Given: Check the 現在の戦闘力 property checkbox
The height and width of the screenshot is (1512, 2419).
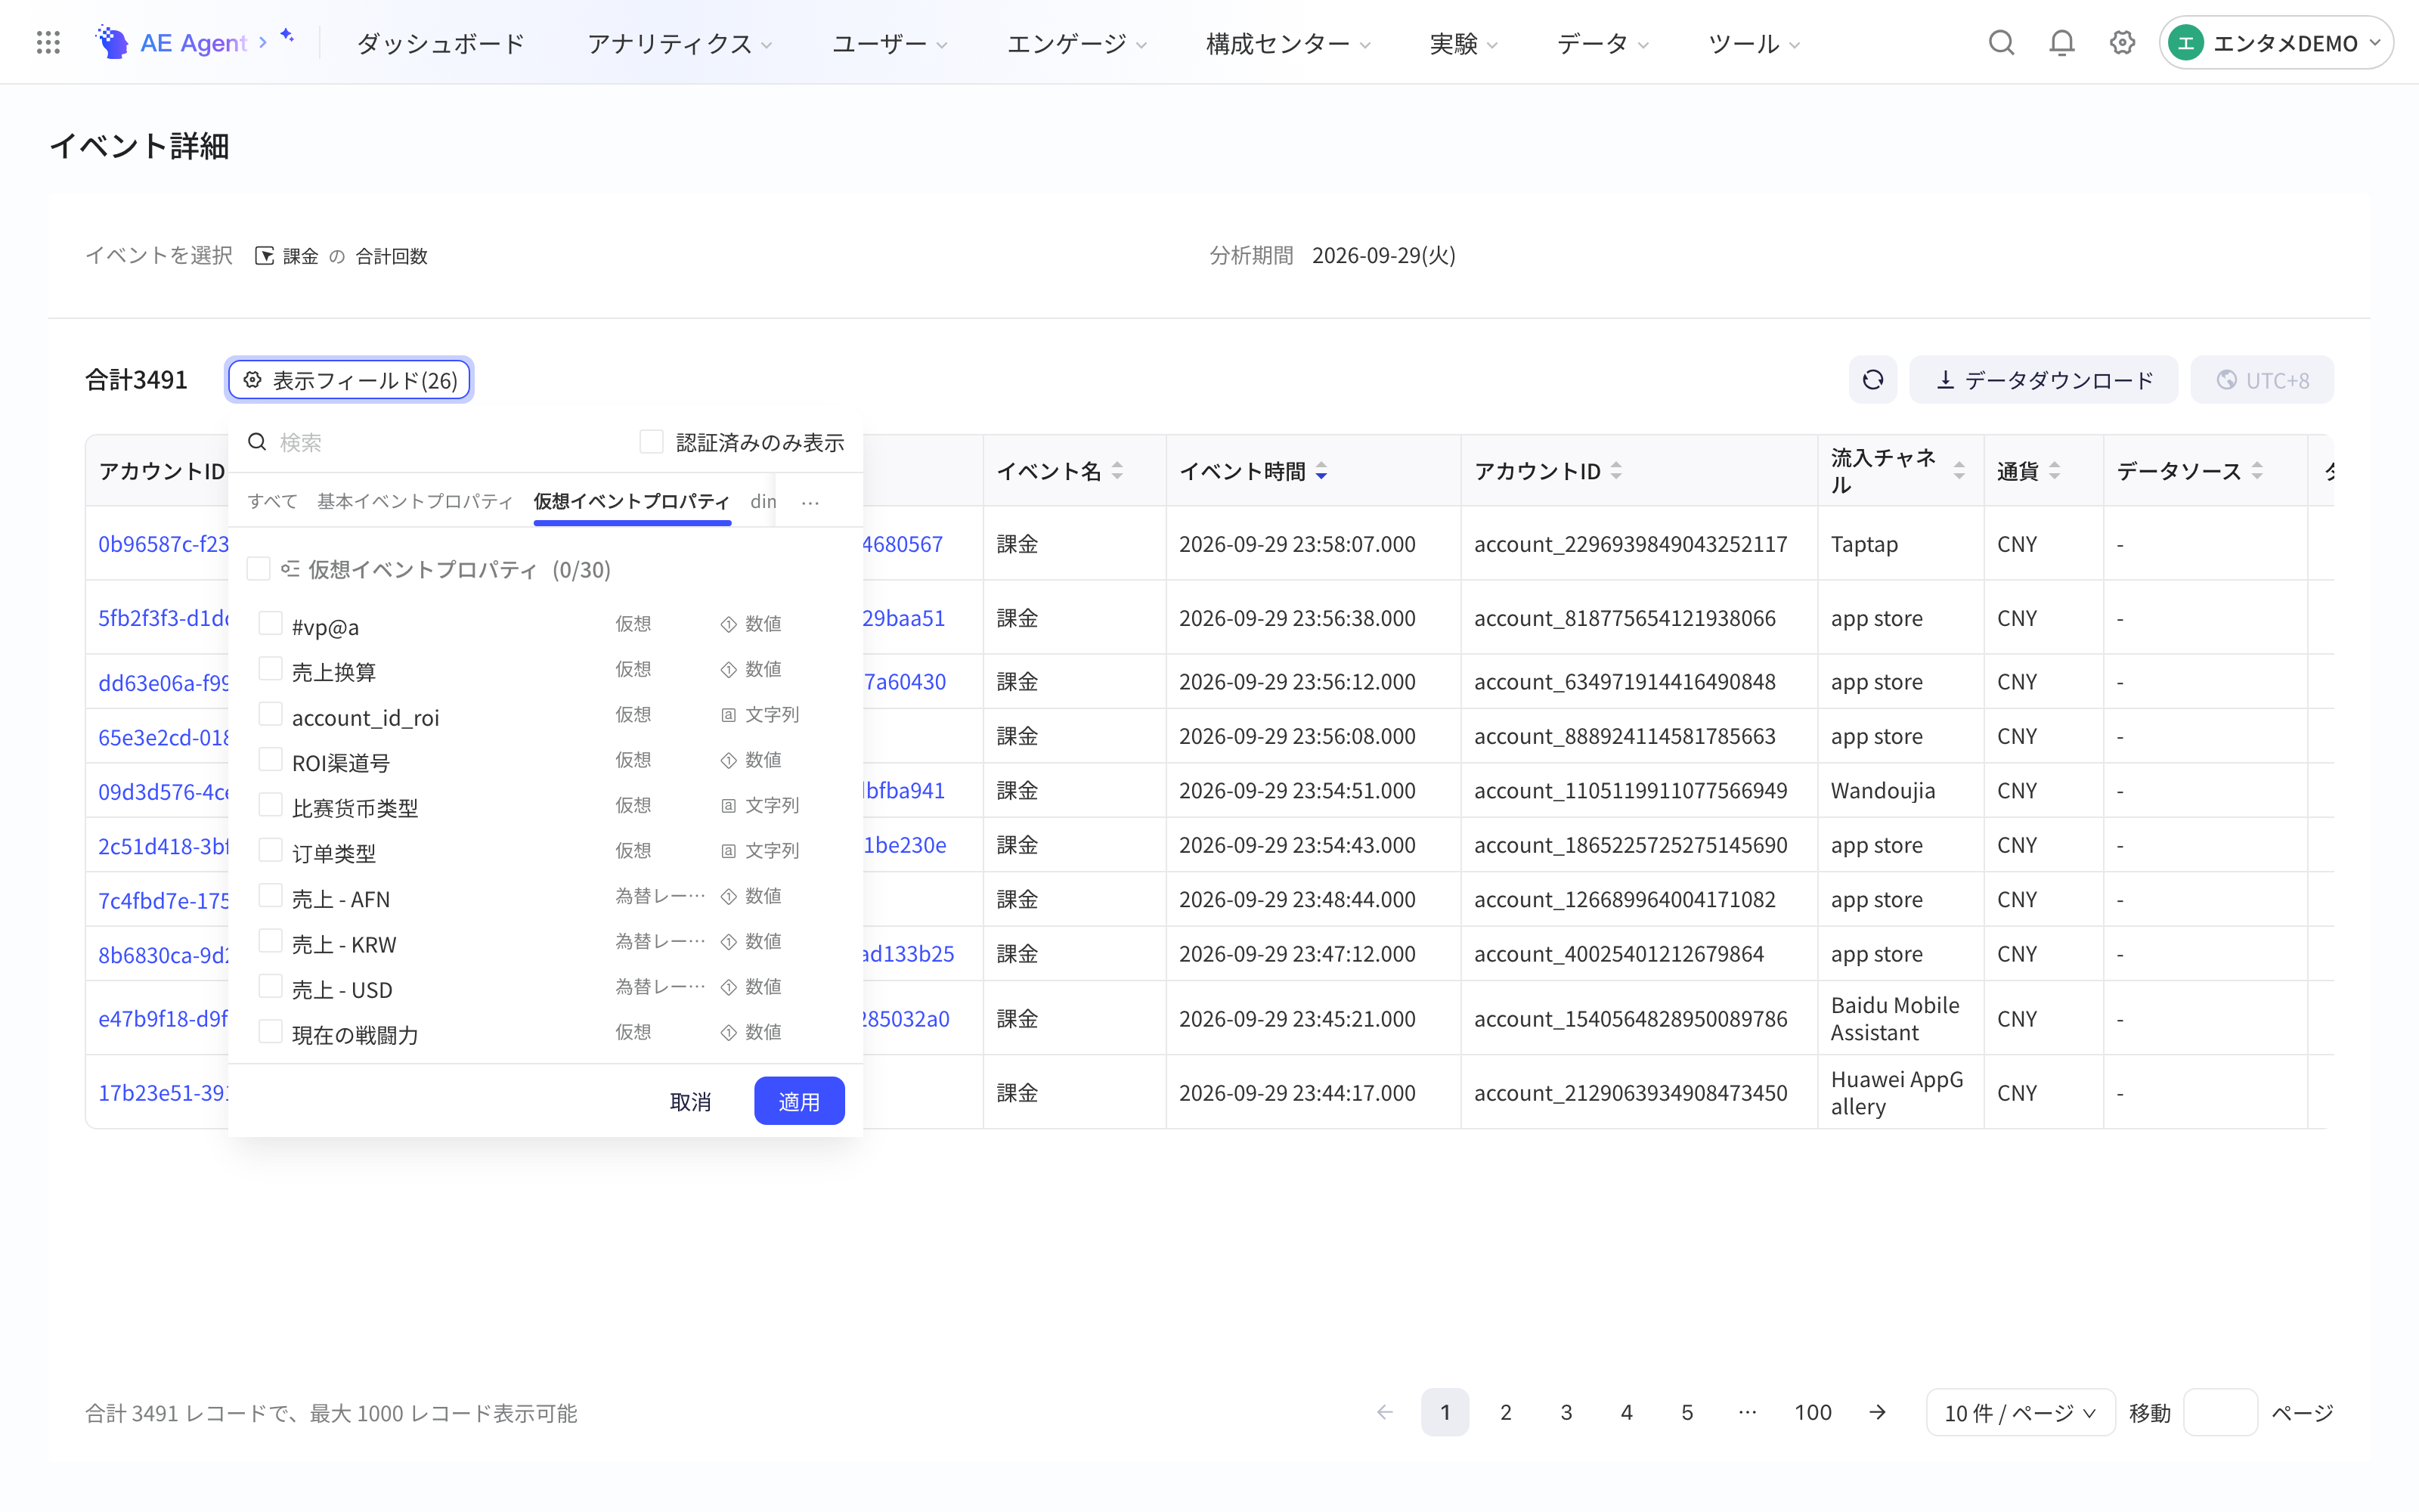Looking at the screenshot, I should (270, 1031).
